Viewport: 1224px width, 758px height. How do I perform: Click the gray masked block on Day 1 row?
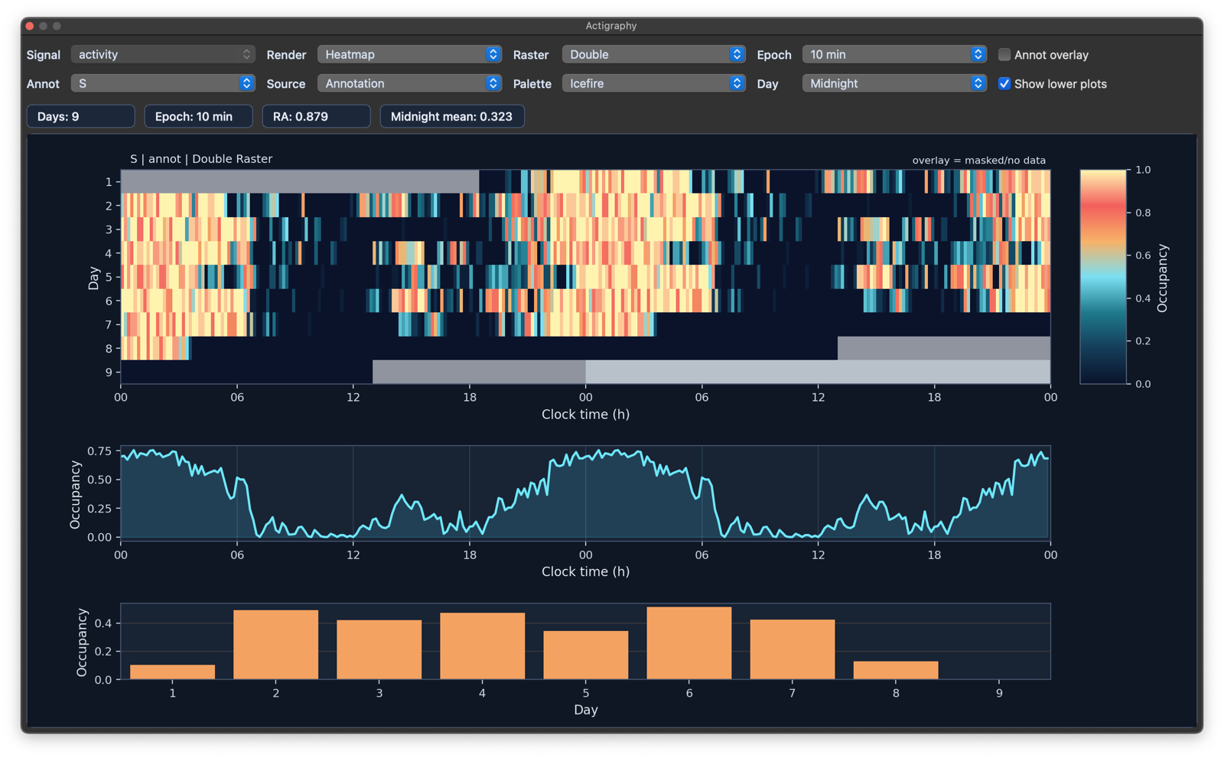coord(300,182)
